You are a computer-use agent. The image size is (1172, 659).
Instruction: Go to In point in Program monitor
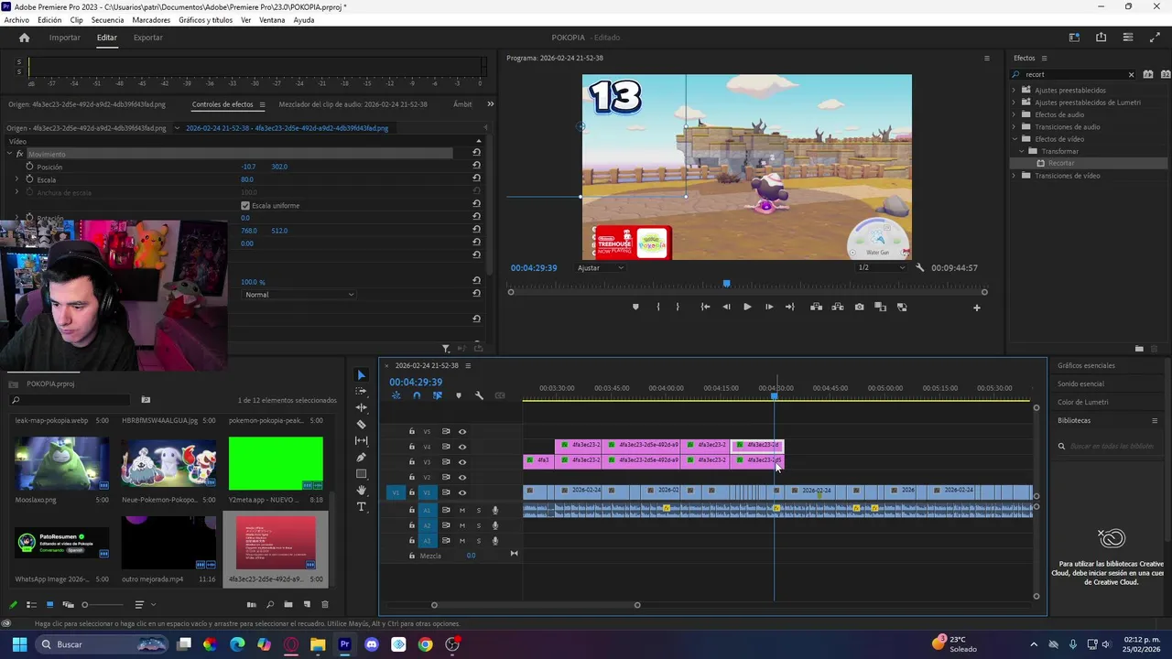(705, 307)
